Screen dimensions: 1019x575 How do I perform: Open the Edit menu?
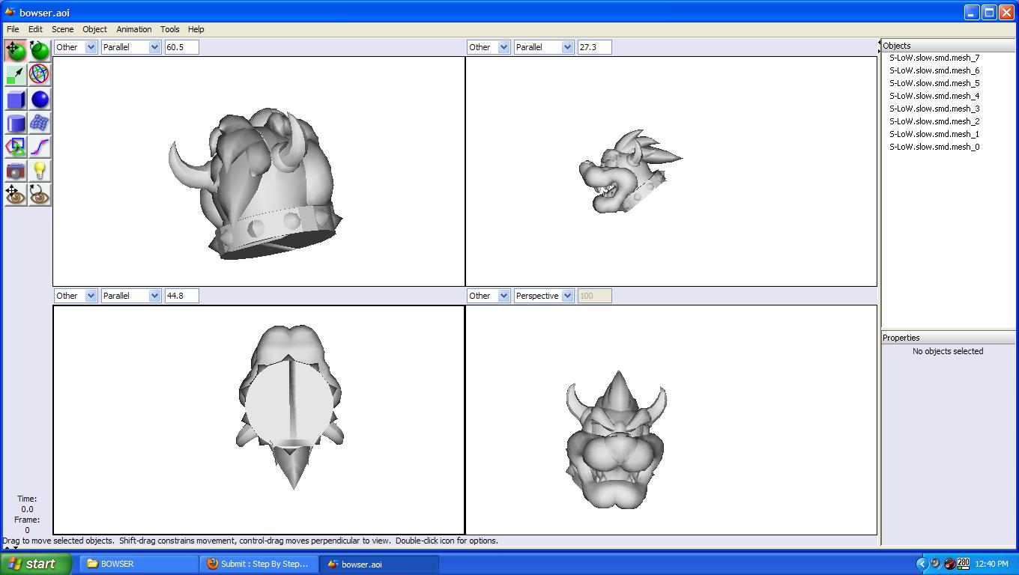tap(35, 29)
